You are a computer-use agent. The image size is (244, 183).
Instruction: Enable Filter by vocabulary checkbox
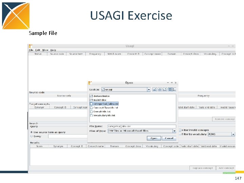point(180,134)
